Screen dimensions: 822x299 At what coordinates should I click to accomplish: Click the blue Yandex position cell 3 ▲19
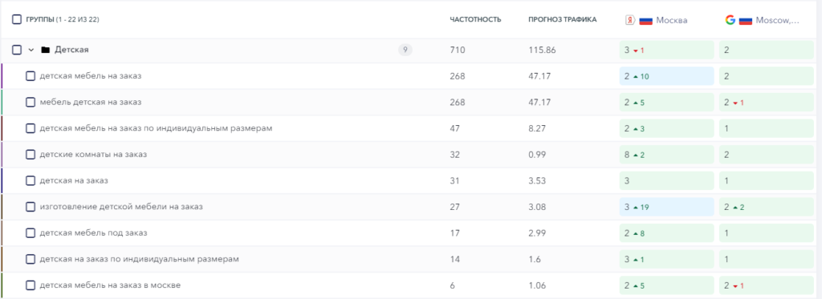666,207
